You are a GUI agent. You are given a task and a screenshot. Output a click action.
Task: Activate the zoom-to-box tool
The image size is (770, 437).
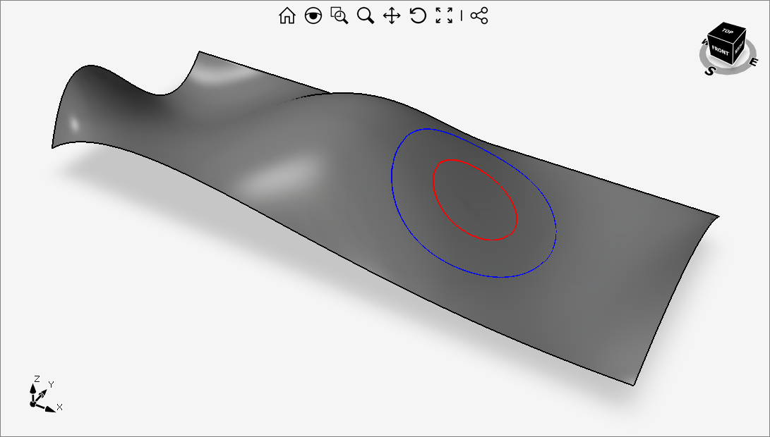click(339, 16)
